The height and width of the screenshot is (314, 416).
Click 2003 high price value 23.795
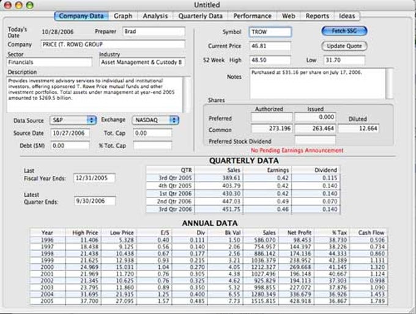point(89,288)
